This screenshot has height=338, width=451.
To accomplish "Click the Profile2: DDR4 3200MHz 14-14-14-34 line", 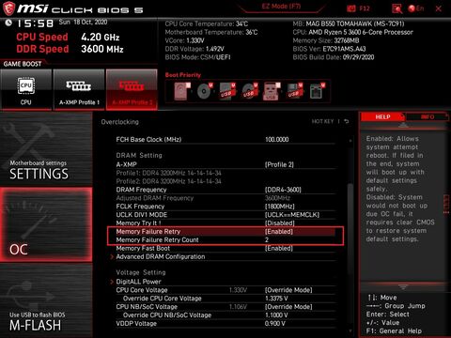I will [x=169, y=181].
